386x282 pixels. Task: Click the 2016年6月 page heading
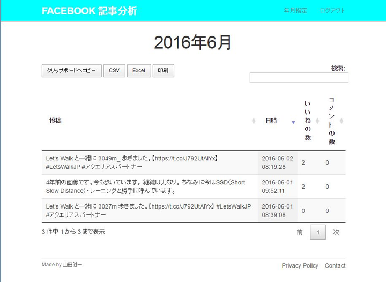pyautogui.click(x=193, y=42)
